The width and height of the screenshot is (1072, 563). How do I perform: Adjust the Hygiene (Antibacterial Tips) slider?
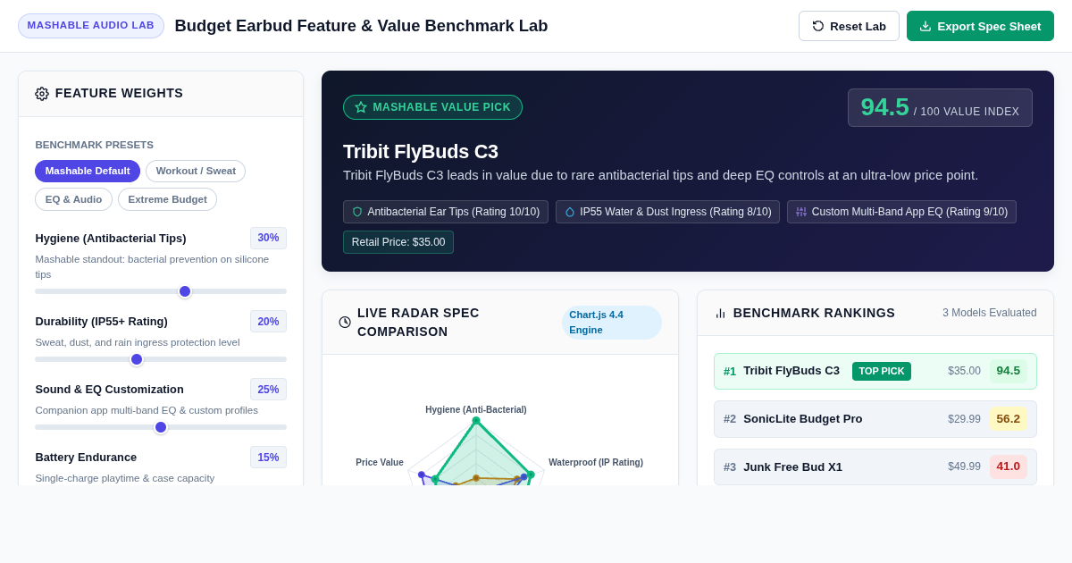[x=161, y=291]
